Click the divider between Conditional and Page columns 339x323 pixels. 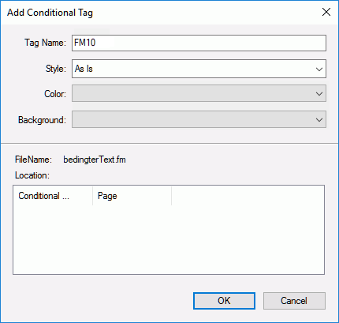[x=93, y=196]
